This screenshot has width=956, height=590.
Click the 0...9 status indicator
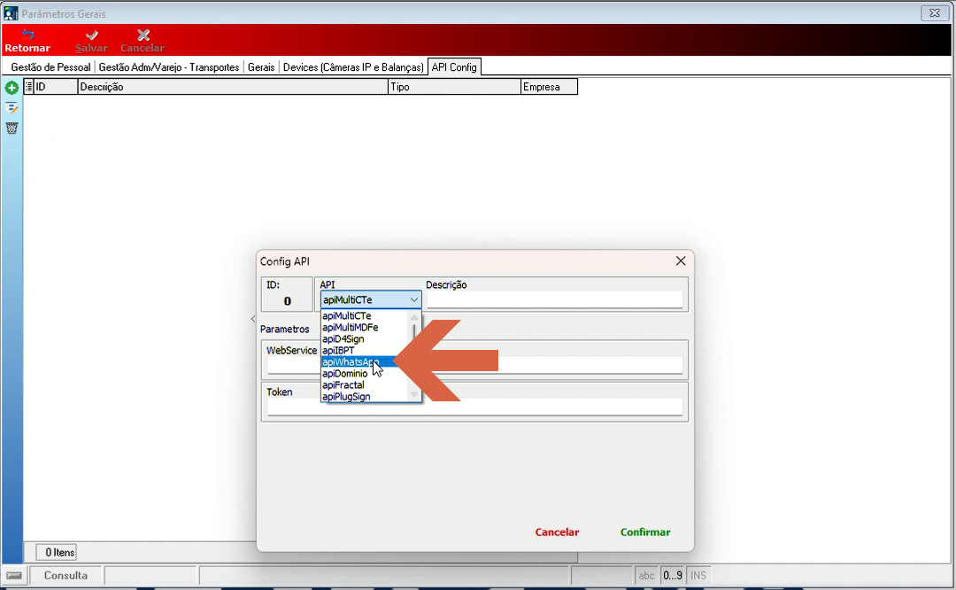673,575
